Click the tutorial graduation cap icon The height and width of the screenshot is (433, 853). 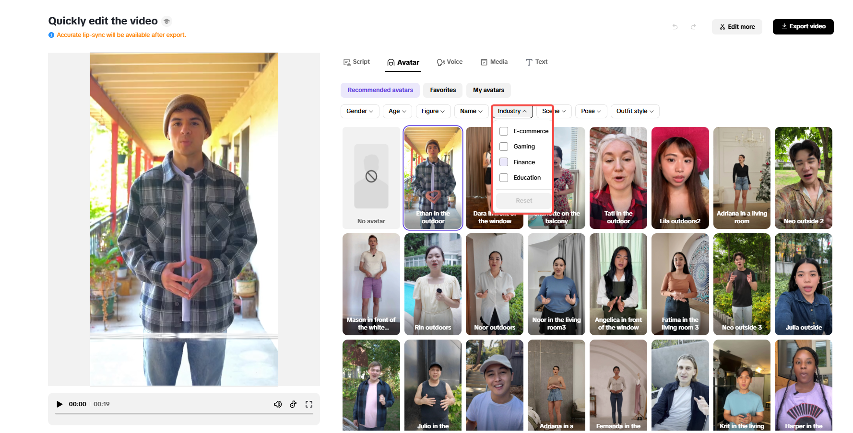click(166, 21)
